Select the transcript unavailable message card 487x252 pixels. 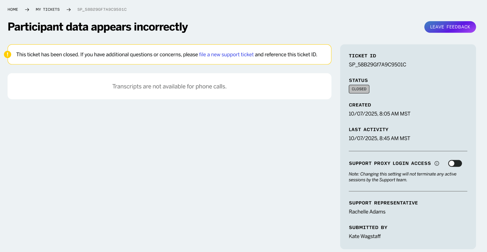169,86
